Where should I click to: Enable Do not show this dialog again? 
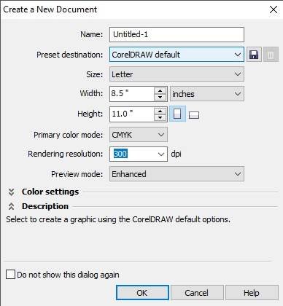10,275
